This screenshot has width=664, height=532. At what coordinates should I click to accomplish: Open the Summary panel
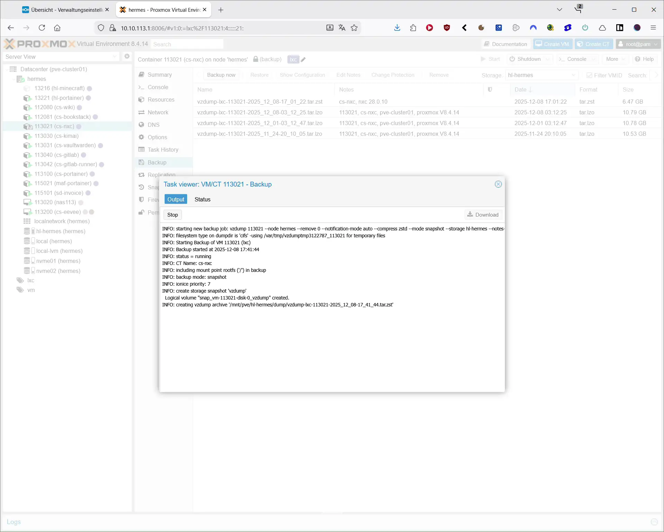159,75
